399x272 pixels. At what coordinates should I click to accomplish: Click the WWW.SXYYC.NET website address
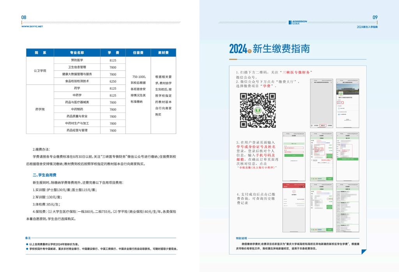click(32, 26)
